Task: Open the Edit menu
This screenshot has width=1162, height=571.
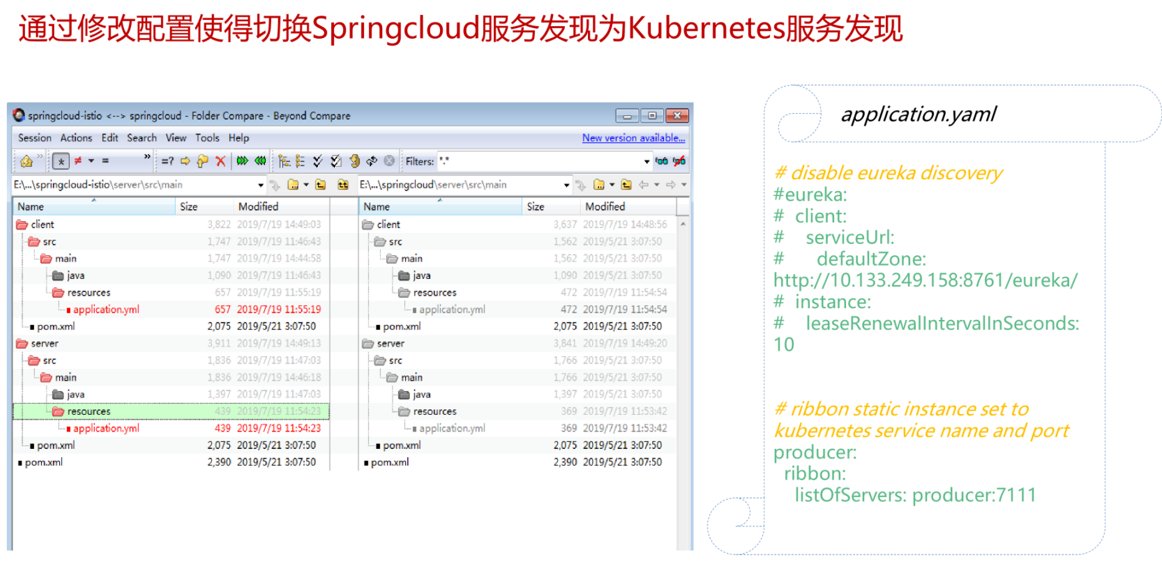Action: point(110,138)
